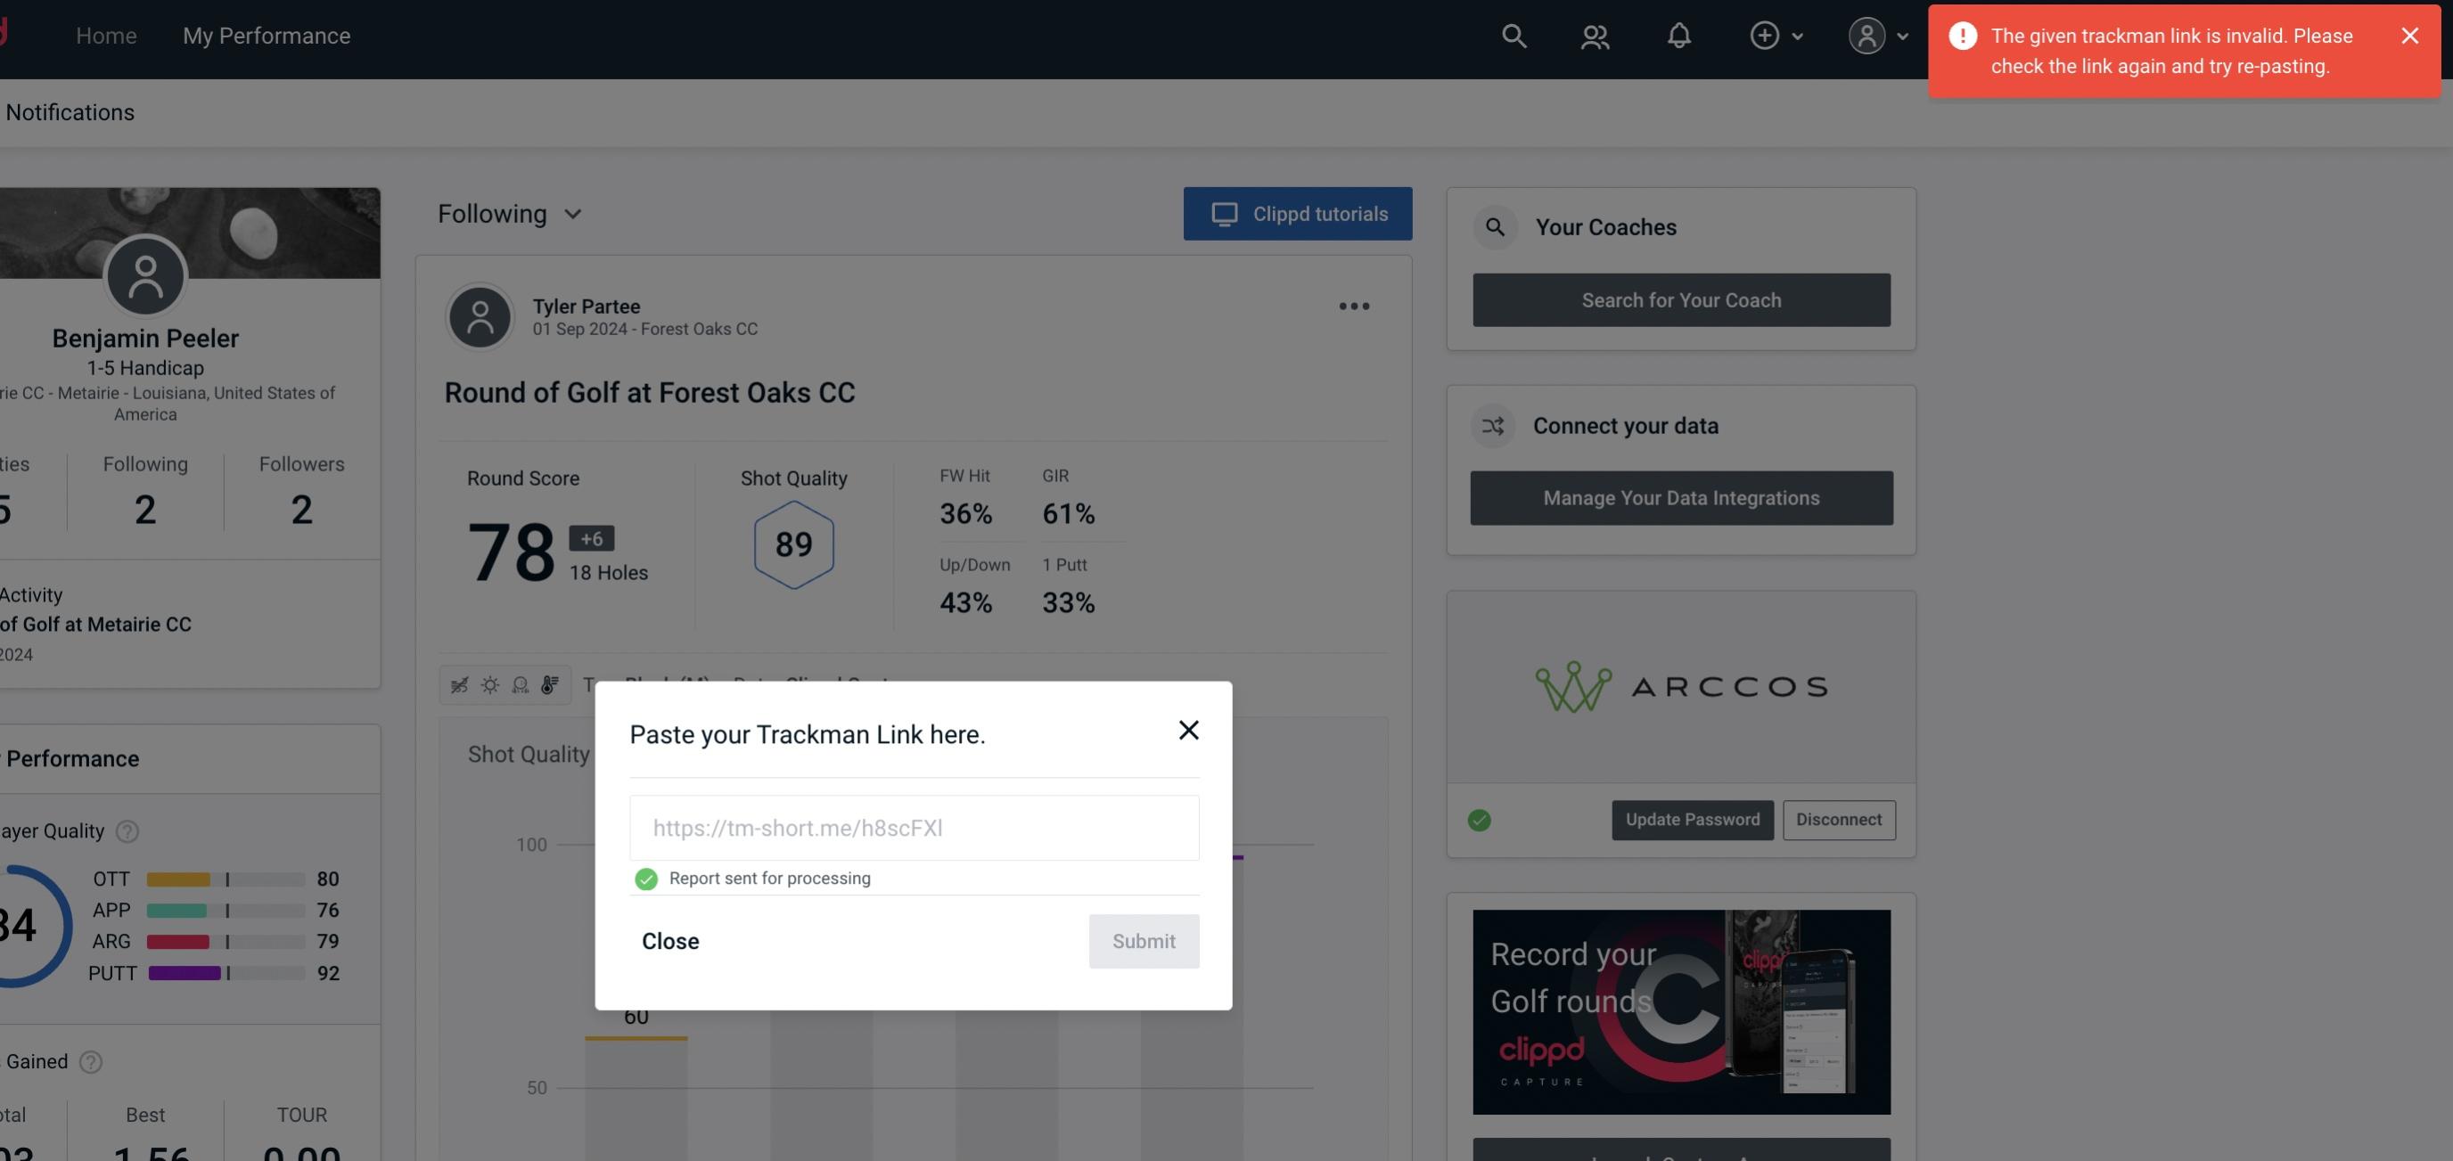Expand the add content dropdown arrow
Image resolution: width=2453 pixels, height=1161 pixels.
pyautogui.click(x=1798, y=35)
